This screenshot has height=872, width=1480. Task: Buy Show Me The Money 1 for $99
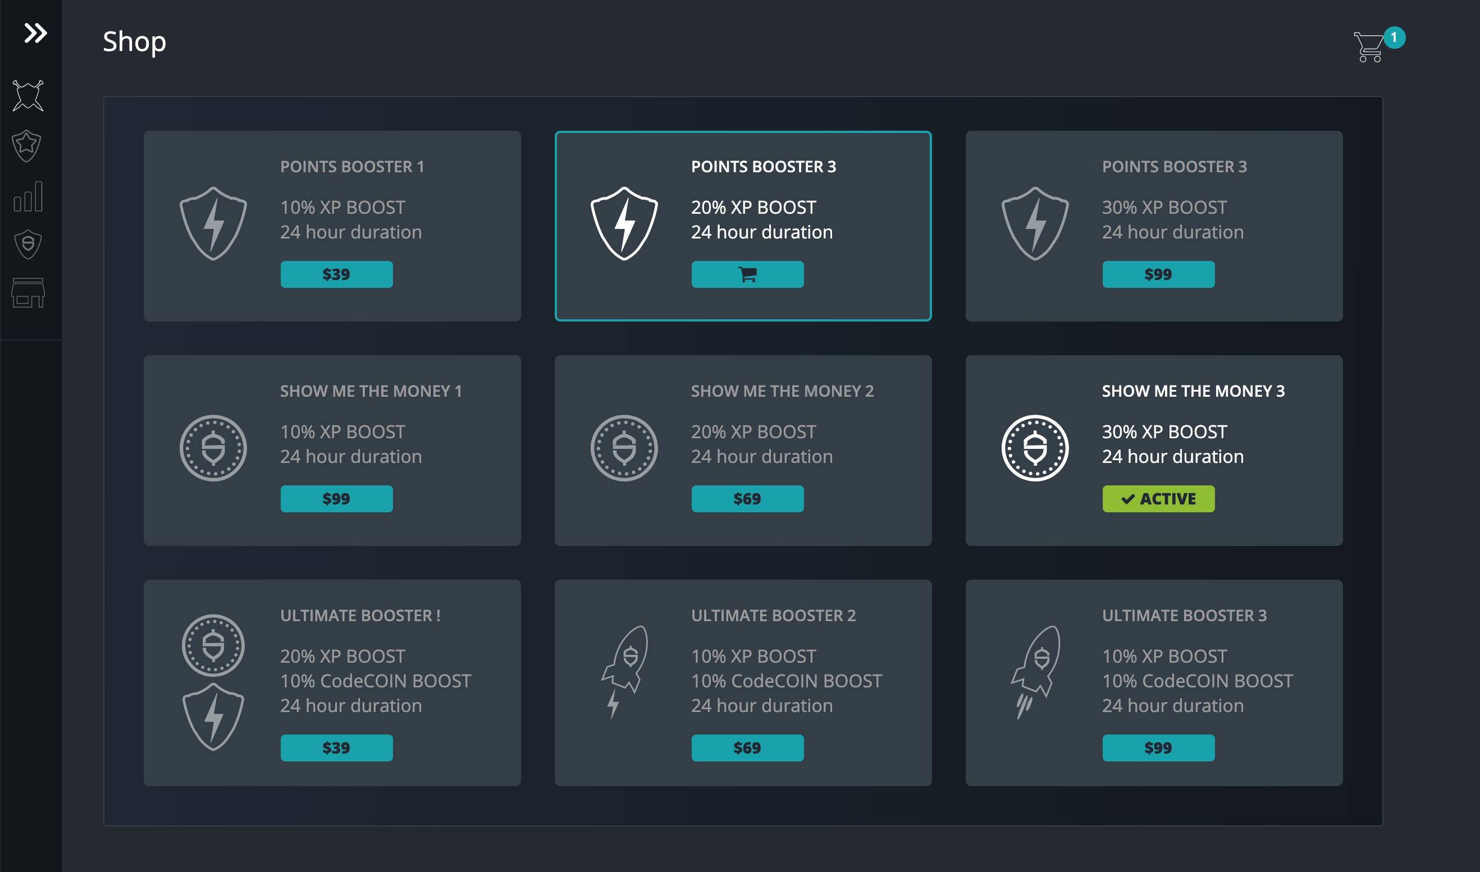coord(336,499)
